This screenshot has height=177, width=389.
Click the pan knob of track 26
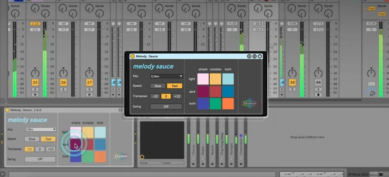(63, 72)
